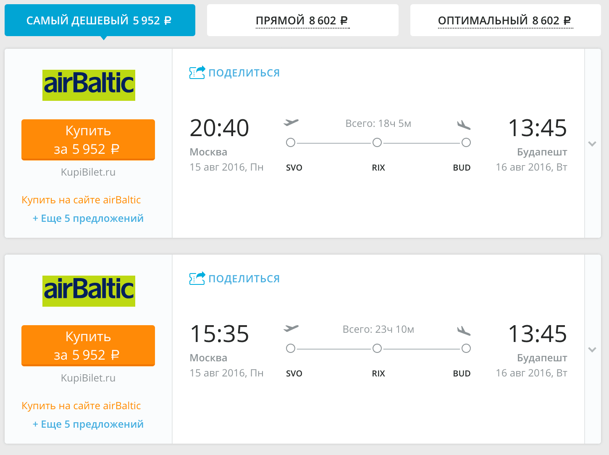Click the share ticket icon in second flight card
Image resolution: width=609 pixels, height=455 pixels.
tap(197, 279)
